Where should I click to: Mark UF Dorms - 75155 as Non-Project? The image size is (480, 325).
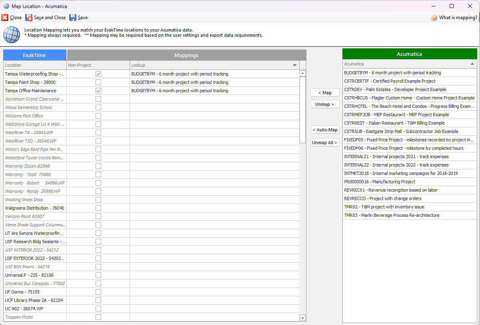[98, 292]
